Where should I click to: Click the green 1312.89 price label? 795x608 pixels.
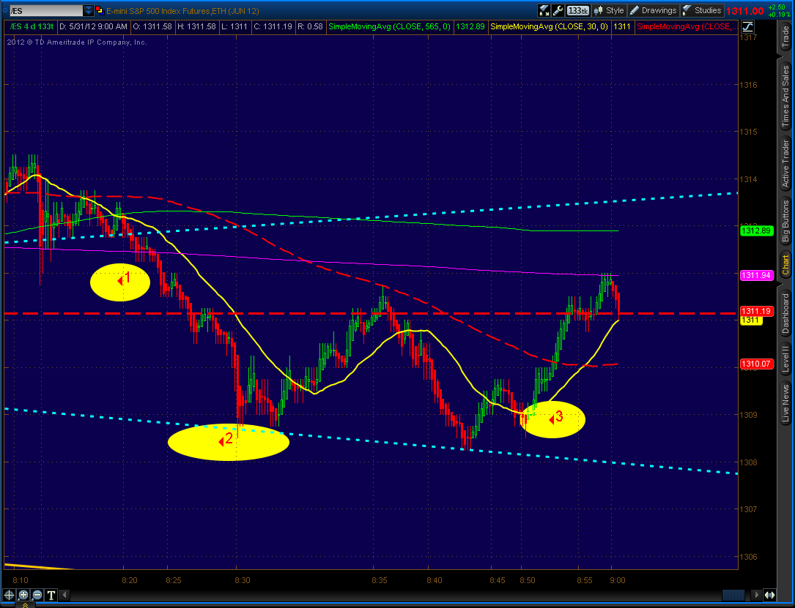(x=756, y=231)
